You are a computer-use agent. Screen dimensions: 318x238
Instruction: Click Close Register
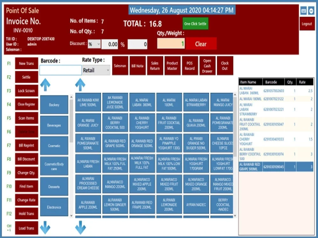click(27, 104)
